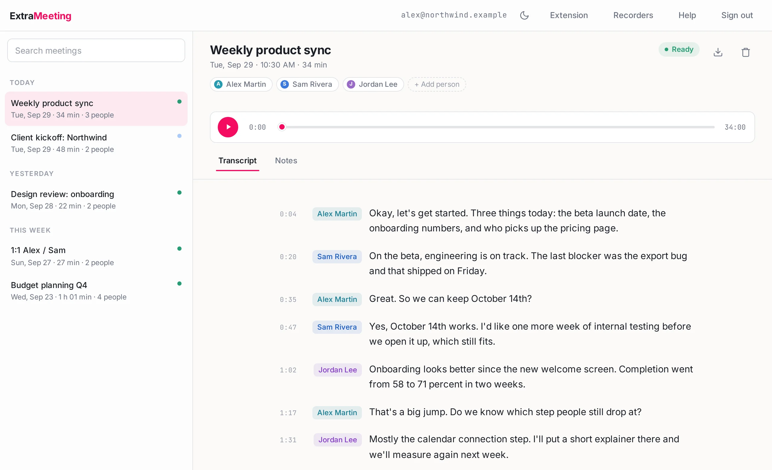Viewport: 772px width, 470px height.
Task: Open the Budget planning Q4 meeting
Action: tap(96, 291)
